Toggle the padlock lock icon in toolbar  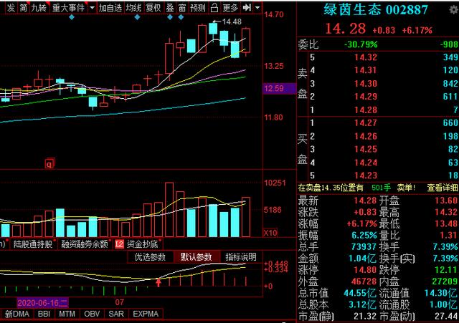tap(214, 8)
